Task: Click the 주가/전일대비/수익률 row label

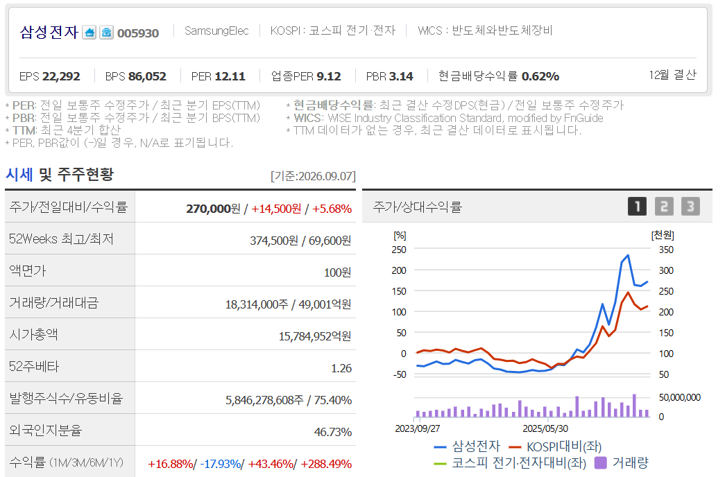Action: (68, 207)
